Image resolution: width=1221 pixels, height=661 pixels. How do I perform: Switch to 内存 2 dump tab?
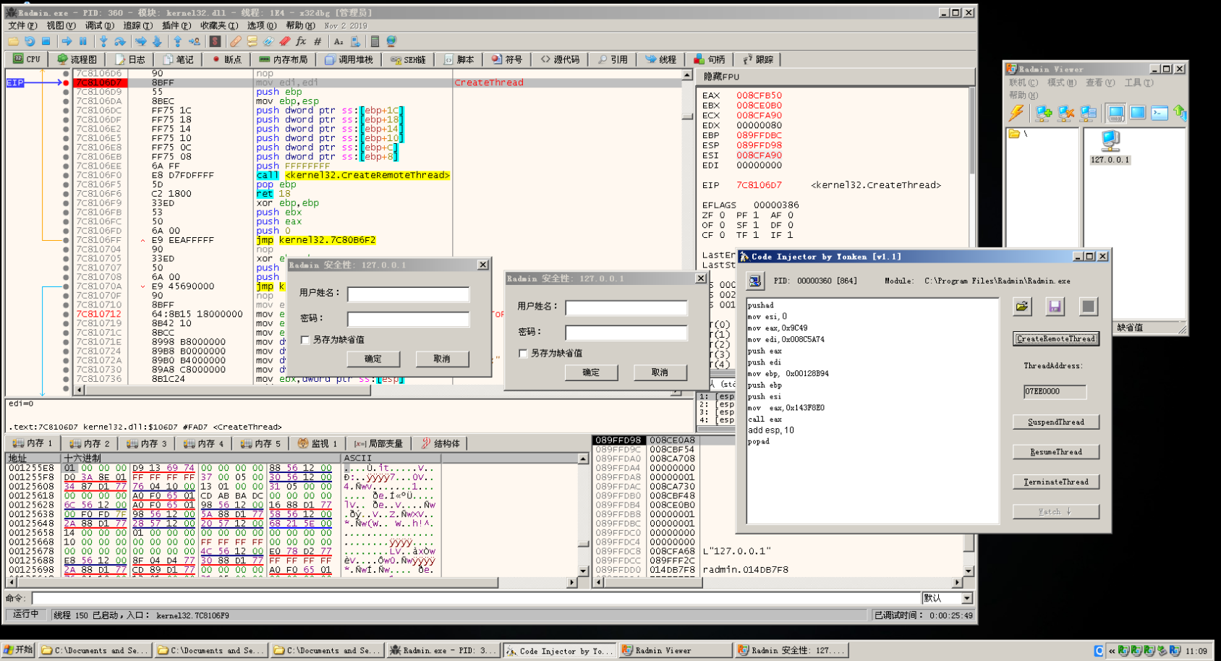click(90, 443)
